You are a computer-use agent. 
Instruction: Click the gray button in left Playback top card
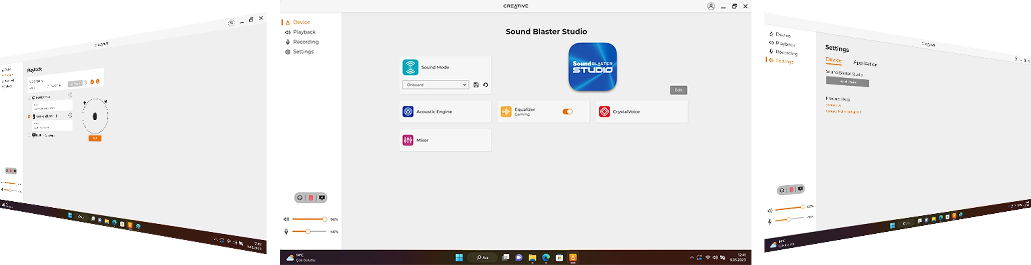[x=75, y=83]
